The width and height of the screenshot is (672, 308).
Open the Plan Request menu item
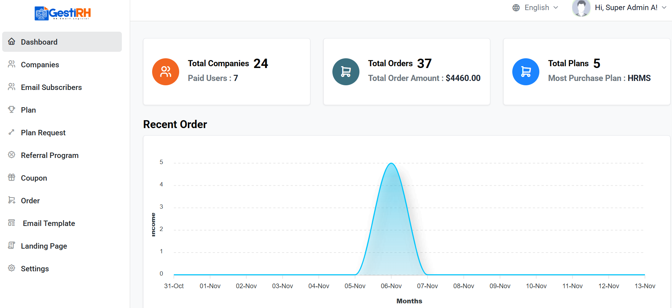tap(43, 133)
